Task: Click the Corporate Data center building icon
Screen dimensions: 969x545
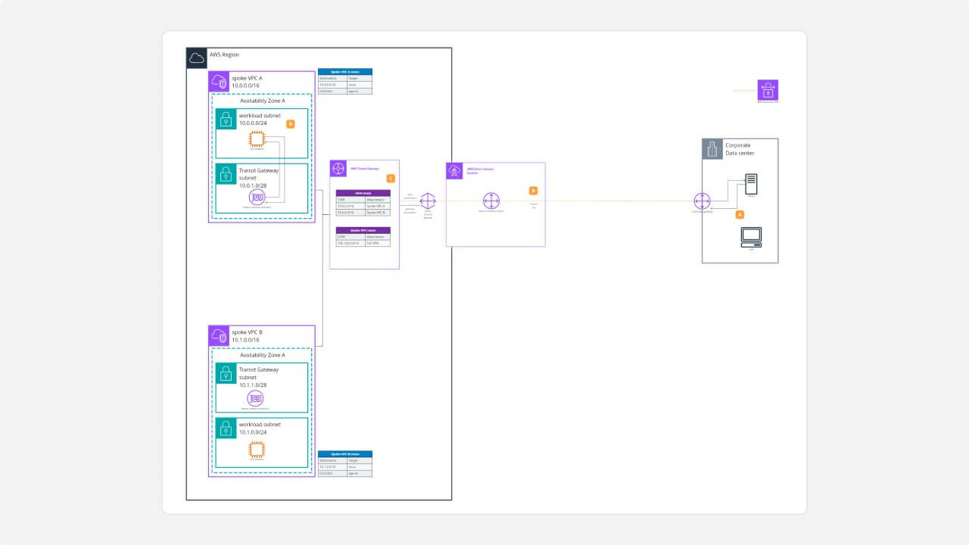Action: (712, 149)
